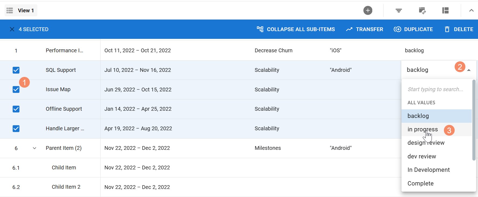
Task: Select 'in progress' from status list
Action: click(x=422, y=129)
